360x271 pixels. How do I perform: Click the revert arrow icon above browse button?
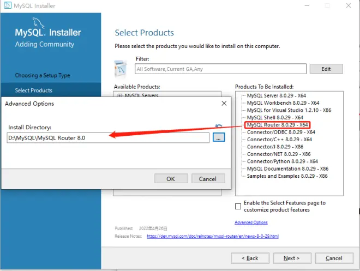[219, 126]
